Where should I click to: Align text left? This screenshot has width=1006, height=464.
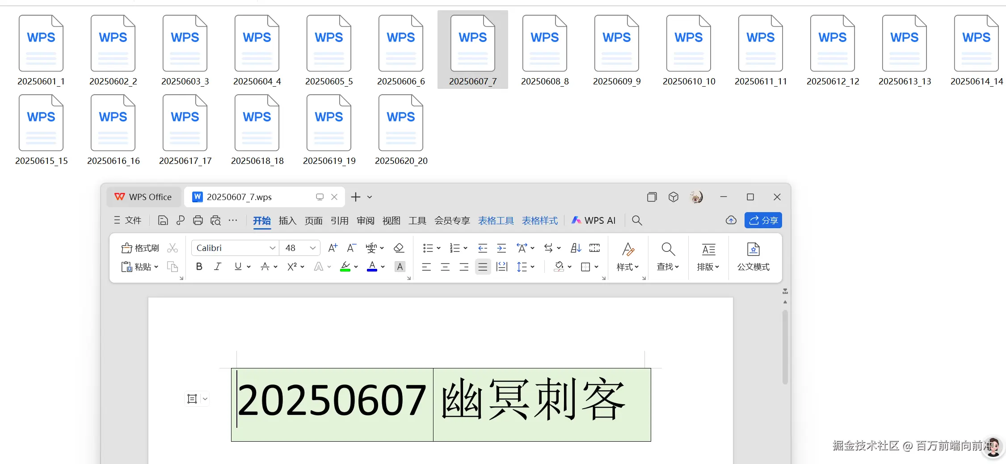click(x=426, y=267)
